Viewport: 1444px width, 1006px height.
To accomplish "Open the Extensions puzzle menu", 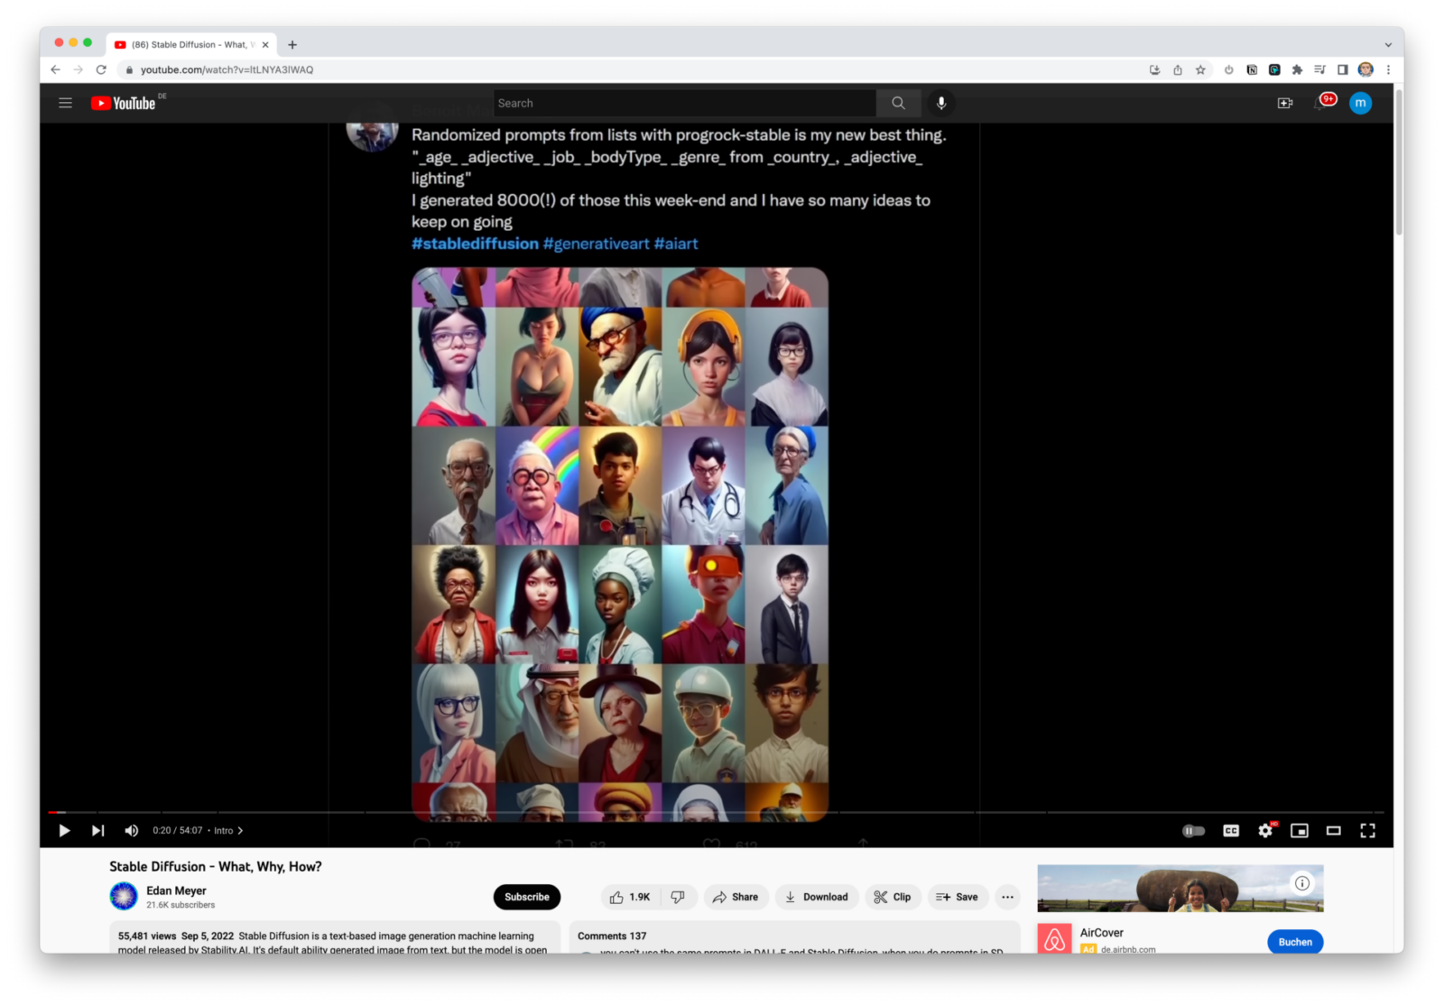I will click(1297, 69).
